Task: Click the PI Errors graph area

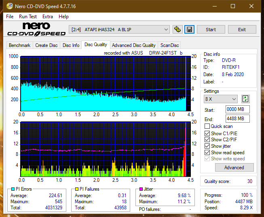Action: [106, 84]
